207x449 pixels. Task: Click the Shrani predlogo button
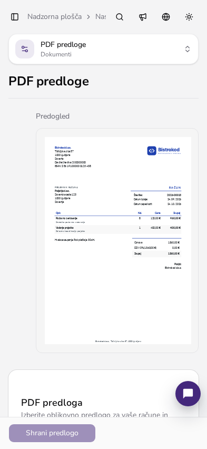(52, 433)
